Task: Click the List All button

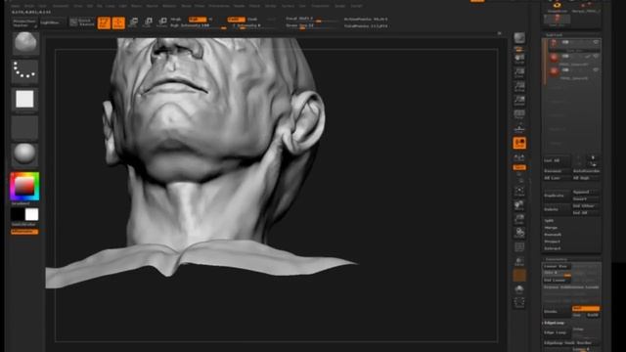Action: click(x=557, y=160)
